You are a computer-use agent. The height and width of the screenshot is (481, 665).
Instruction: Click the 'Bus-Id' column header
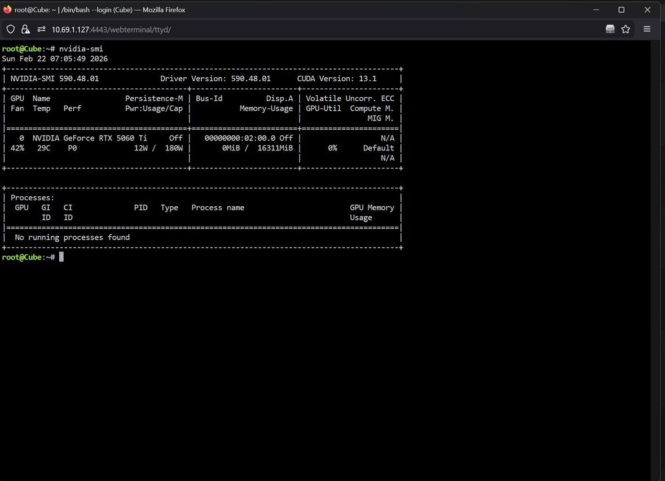[x=209, y=98]
